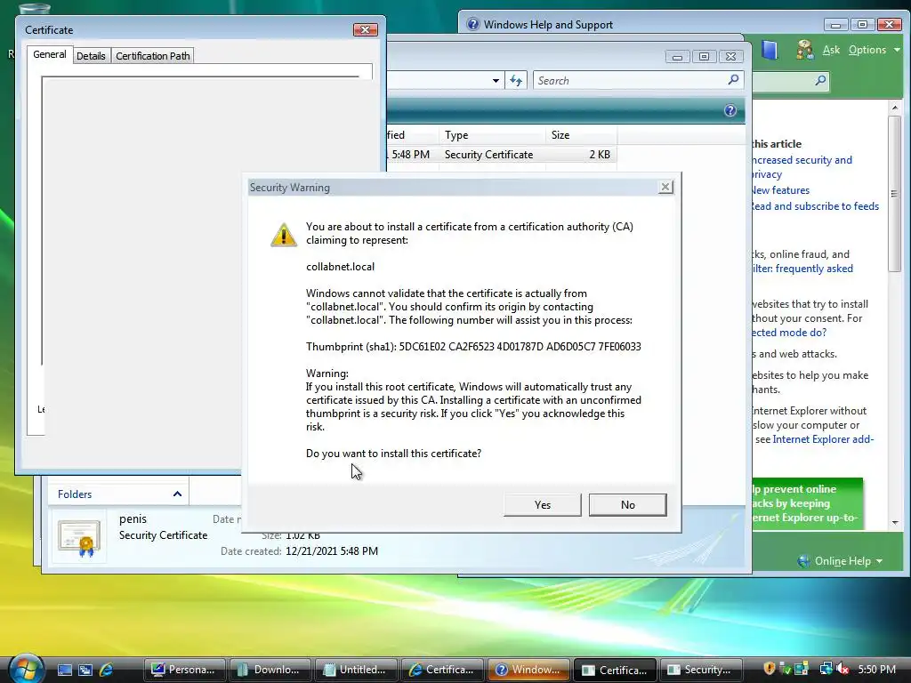Viewport: 911px width, 683px height.
Task: Switch to Persona... taskbar button
Action: pyautogui.click(x=183, y=670)
